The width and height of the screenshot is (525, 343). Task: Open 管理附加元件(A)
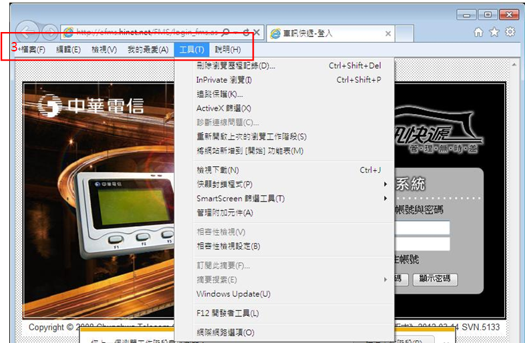click(285, 213)
